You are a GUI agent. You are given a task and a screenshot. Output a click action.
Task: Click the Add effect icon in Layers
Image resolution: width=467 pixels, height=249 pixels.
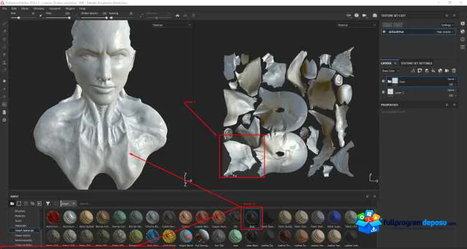[x=413, y=70]
